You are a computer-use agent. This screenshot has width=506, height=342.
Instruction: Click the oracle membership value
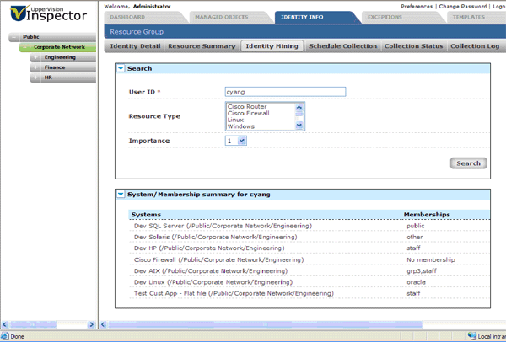pos(416,282)
